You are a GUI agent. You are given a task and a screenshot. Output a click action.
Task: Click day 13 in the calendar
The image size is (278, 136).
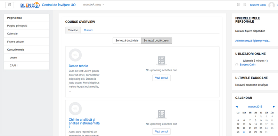tap(244, 124)
